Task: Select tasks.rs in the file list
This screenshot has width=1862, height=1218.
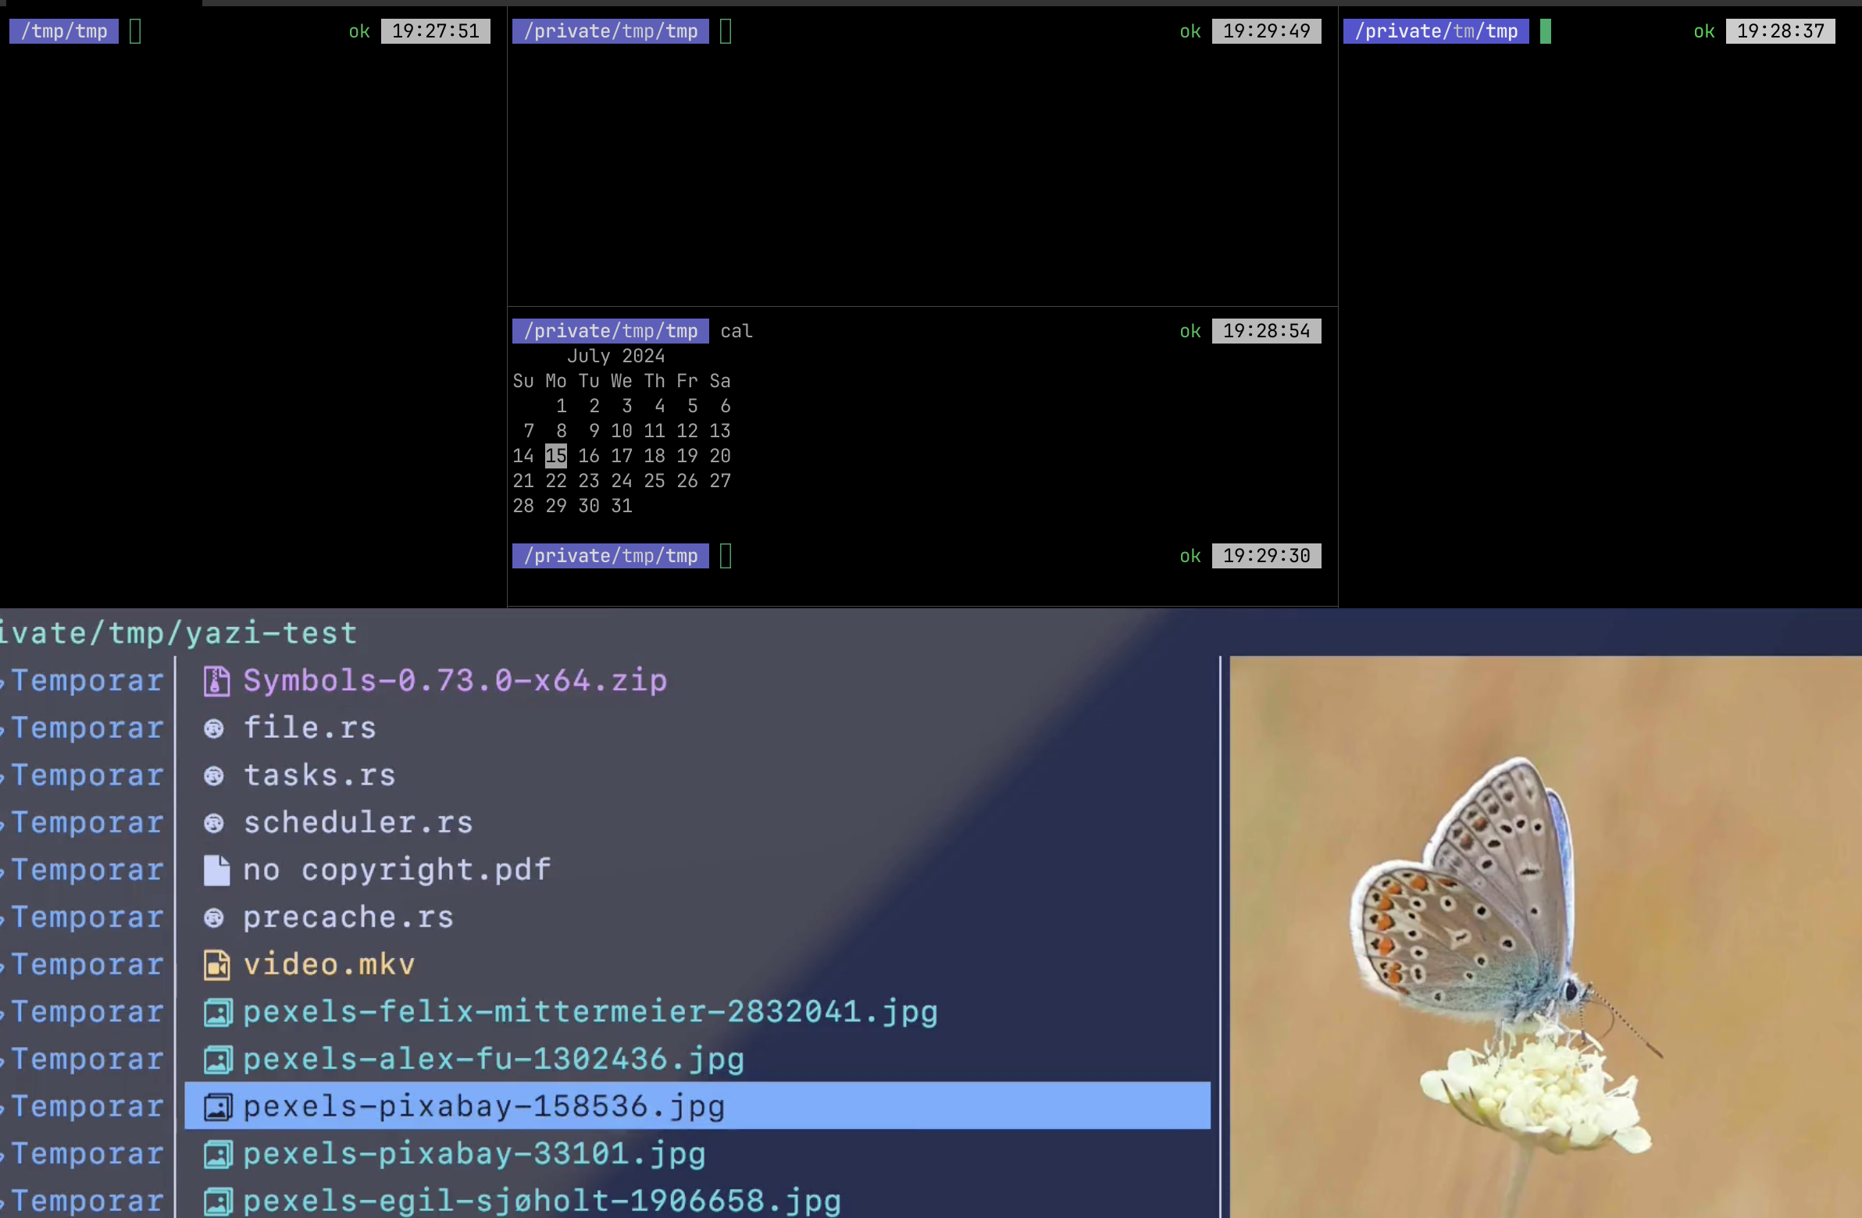Action: point(319,775)
